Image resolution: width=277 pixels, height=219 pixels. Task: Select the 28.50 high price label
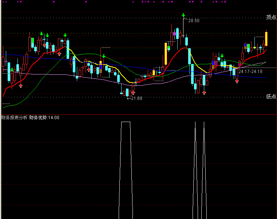[194, 21]
